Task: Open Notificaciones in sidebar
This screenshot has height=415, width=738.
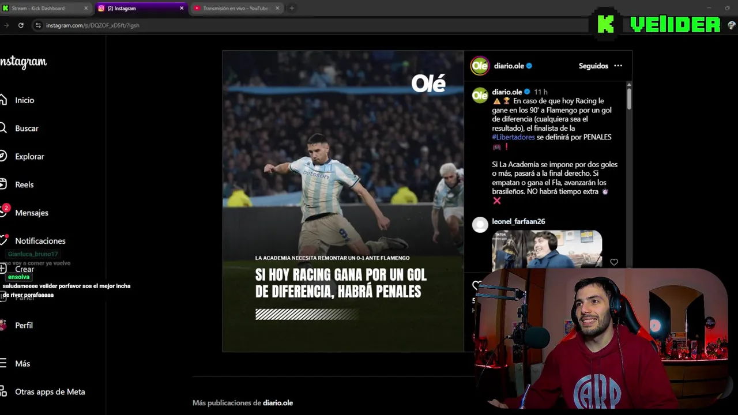Action: [x=40, y=241]
